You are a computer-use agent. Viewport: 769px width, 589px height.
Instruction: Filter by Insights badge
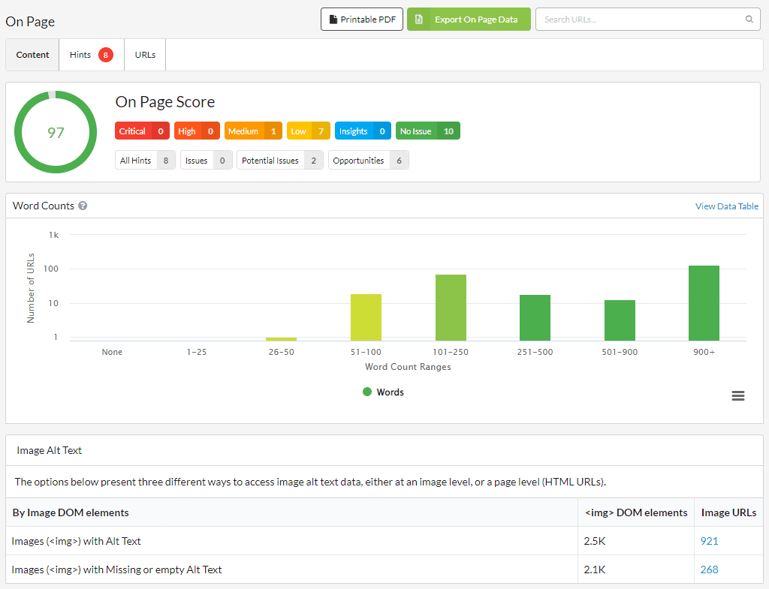click(363, 131)
